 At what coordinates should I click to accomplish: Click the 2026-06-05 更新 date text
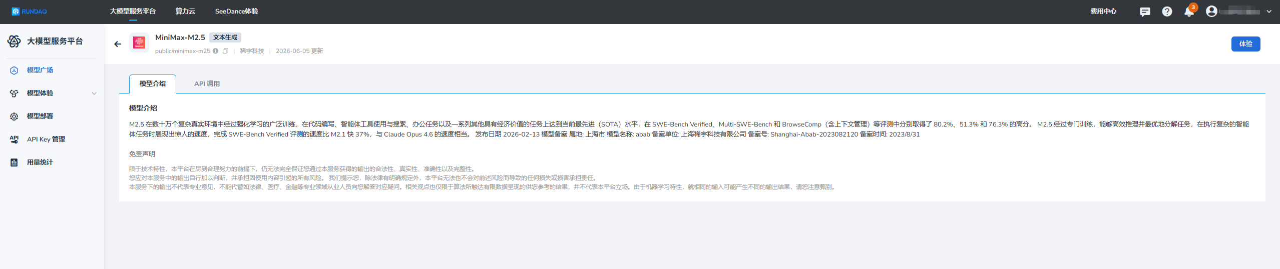(x=299, y=51)
